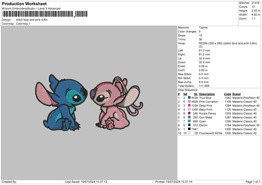Click the Purple Pansy color swatch

189,114
